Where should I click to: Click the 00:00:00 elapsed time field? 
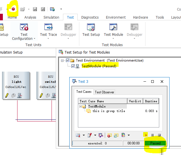[x=133, y=143]
